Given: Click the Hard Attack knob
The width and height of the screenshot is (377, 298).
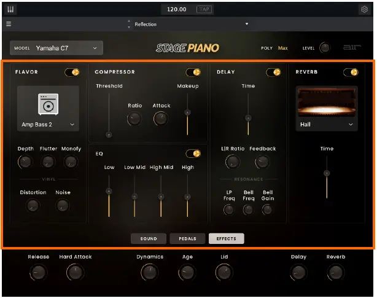Looking at the screenshot, I should [x=76, y=273].
